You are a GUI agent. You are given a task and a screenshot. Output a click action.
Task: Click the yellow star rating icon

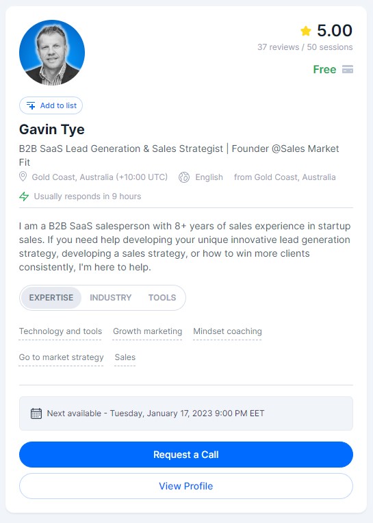[x=306, y=31]
